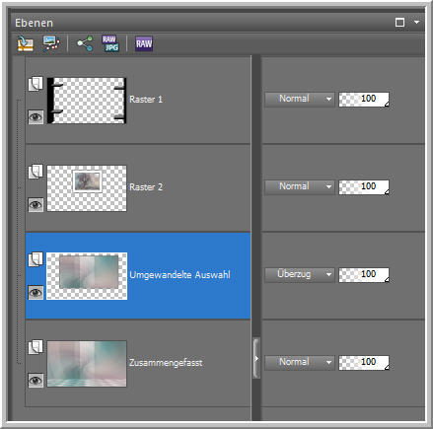Hide the Umgewandelte Auswahl layer
Viewport: 433px width, 429px height.
(x=36, y=293)
